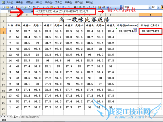The height and width of the screenshot is (122, 163).
Task: Click cell D5 containing 99
Action: [x=37, y=43]
